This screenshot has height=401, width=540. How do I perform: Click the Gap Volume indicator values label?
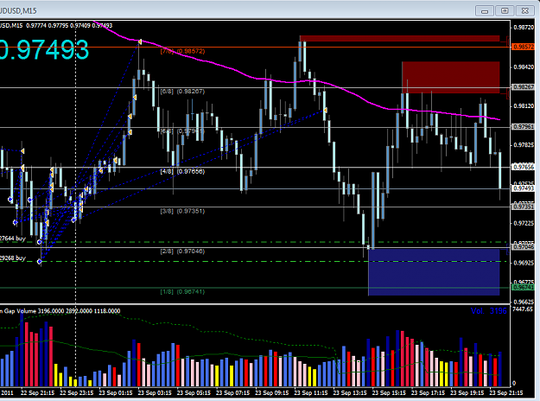[60, 311]
